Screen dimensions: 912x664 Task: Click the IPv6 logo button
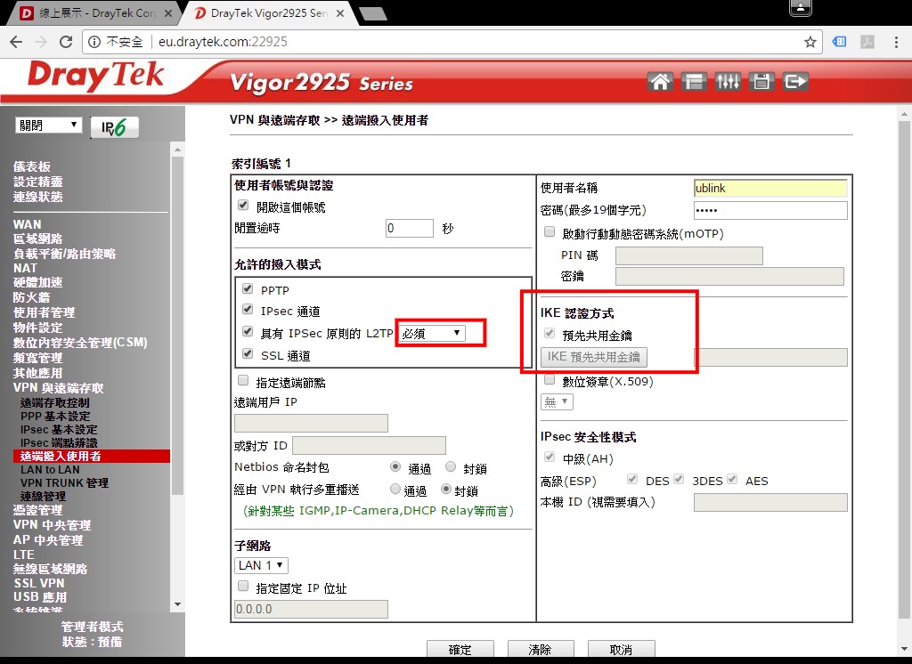pyautogui.click(x=115, y=127)
